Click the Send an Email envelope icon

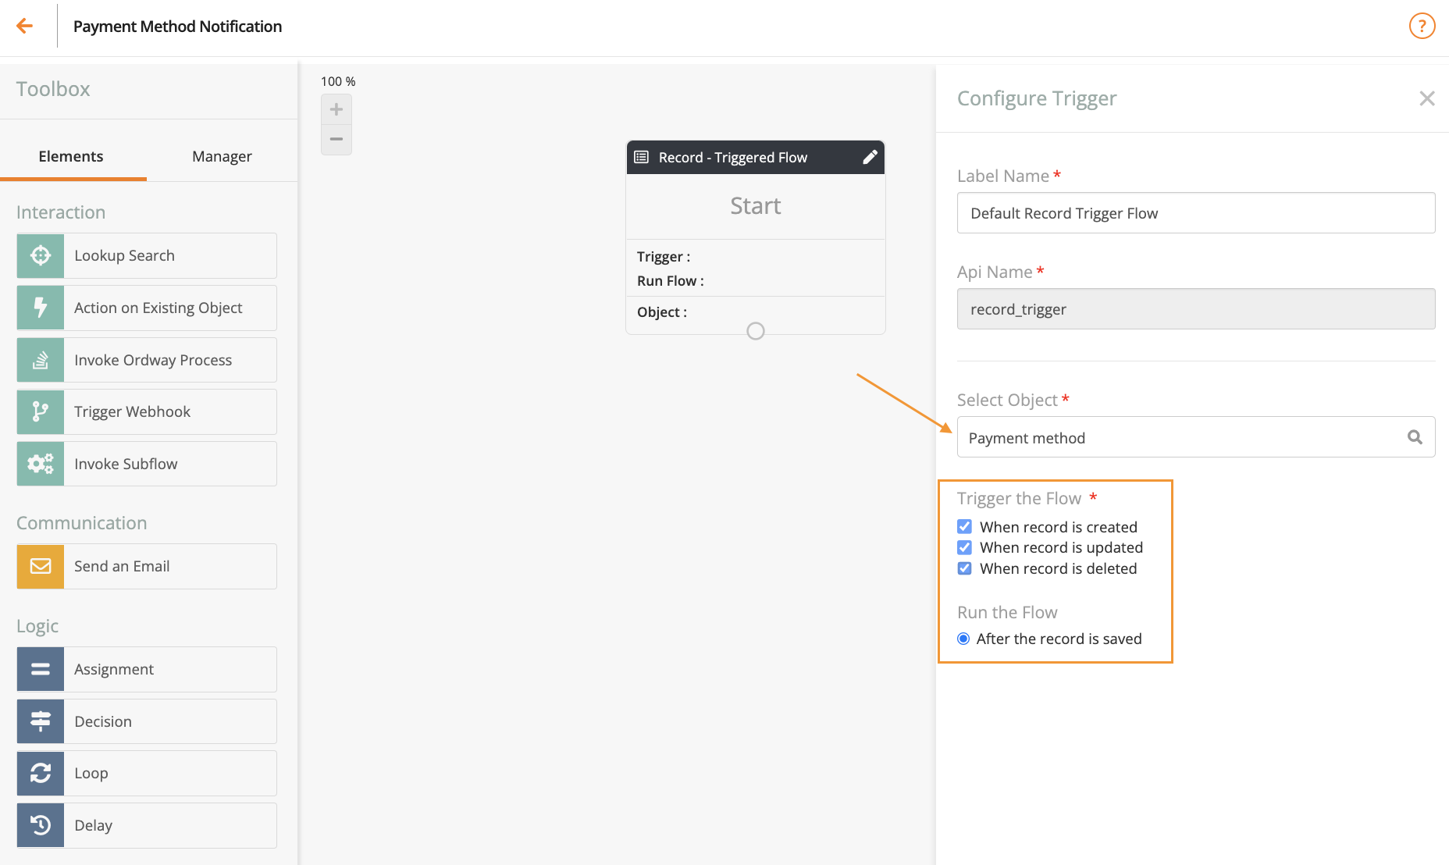click(41, 566)
